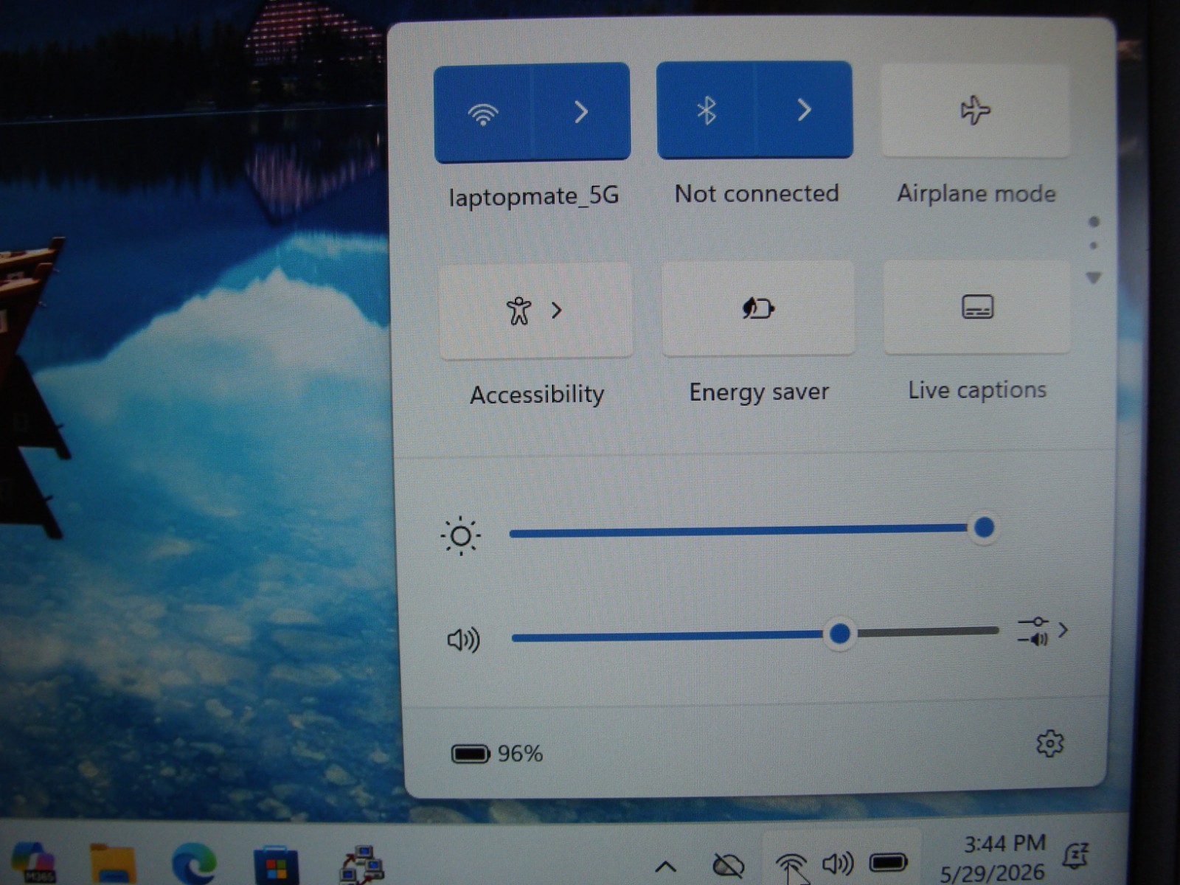Mute sound via speaker icon in panel
The height and width of the screenshot is (885, 1180).
point(463,639)
